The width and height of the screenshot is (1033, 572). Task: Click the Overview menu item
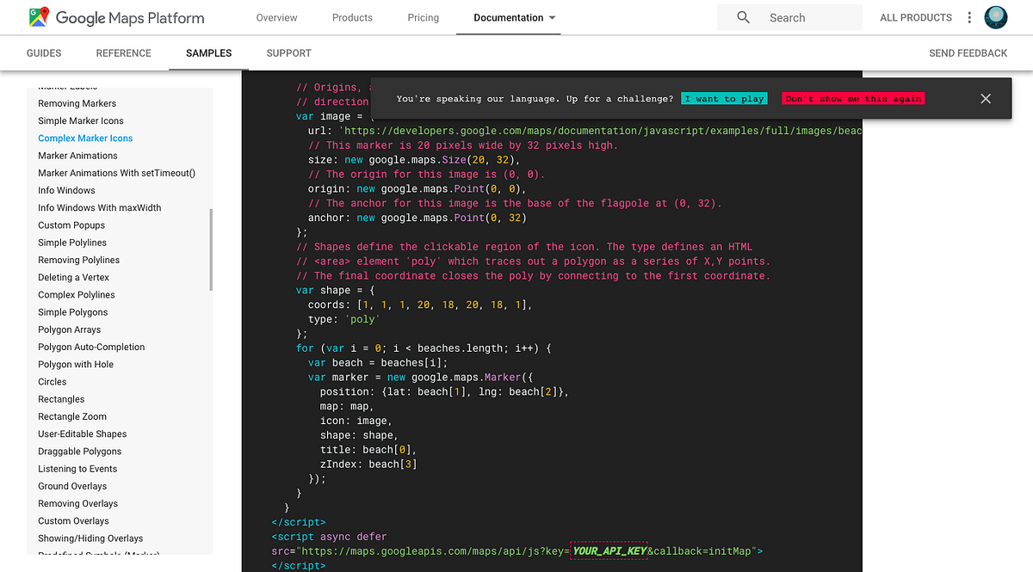[x=276, y=16]
